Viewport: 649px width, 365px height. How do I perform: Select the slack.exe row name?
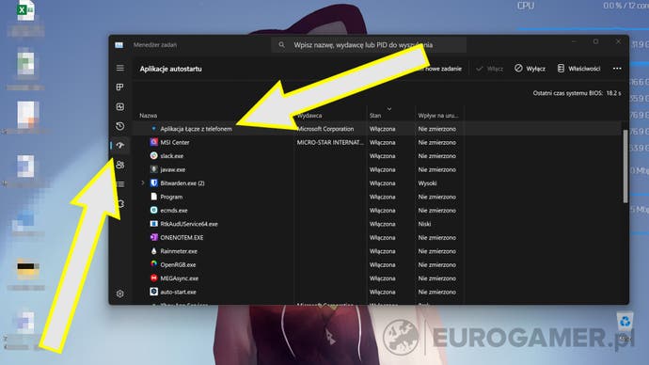(172, 156)
